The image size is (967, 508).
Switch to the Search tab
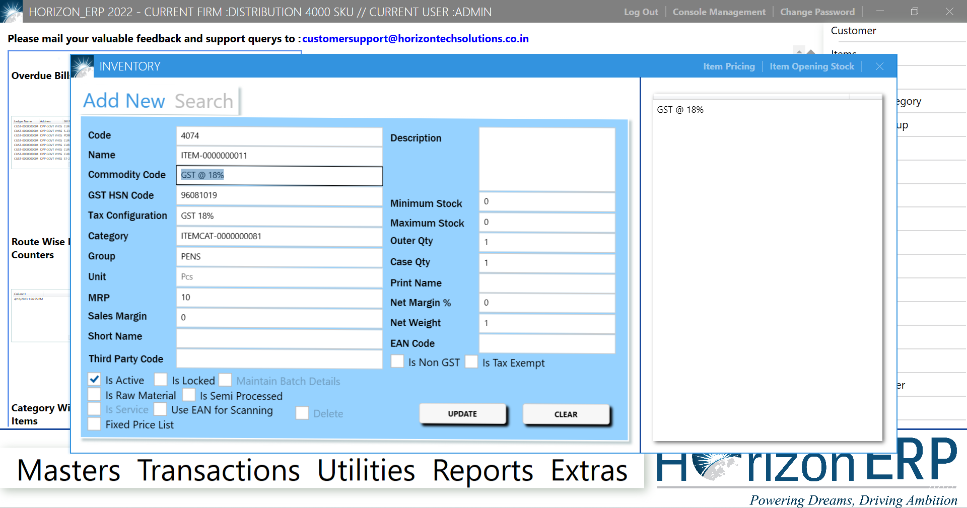(203, 101)
